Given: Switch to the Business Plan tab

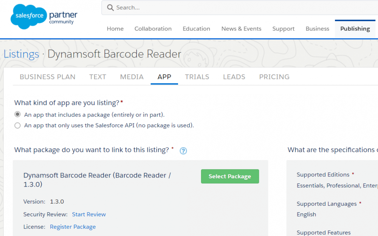Looking at the screenshot, I should [x=47, y=77].
